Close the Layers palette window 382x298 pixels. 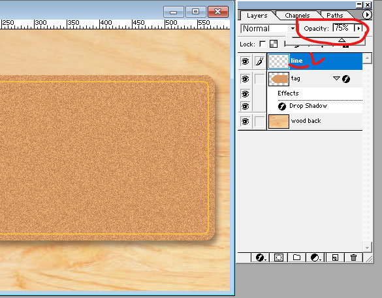click(368, 5)
